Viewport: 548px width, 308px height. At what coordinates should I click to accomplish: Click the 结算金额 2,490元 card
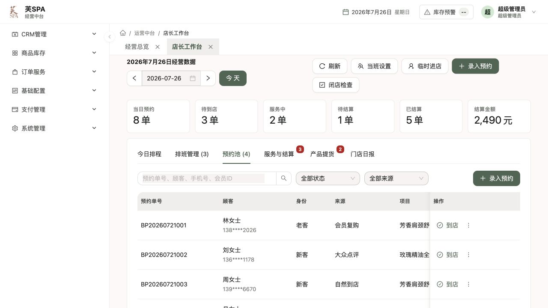[499, 116]
